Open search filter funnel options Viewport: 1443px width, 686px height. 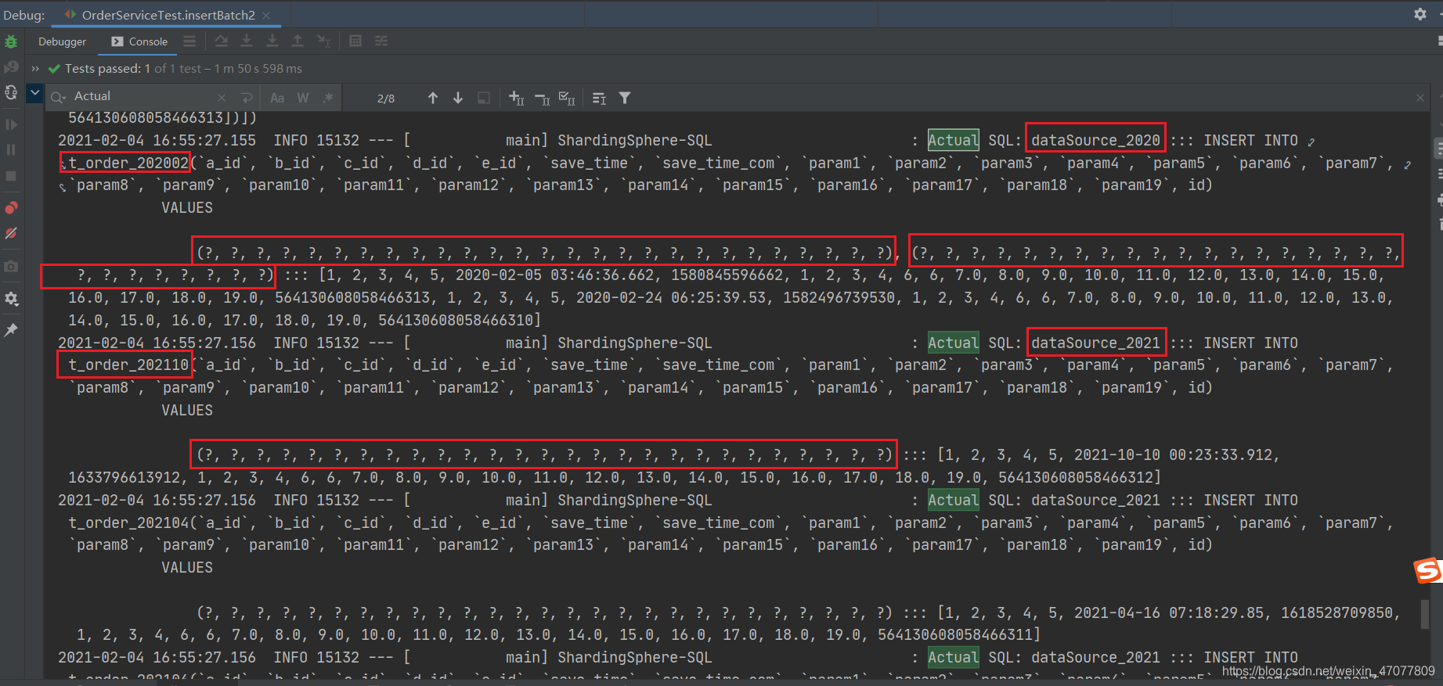[x=625, y=98]
